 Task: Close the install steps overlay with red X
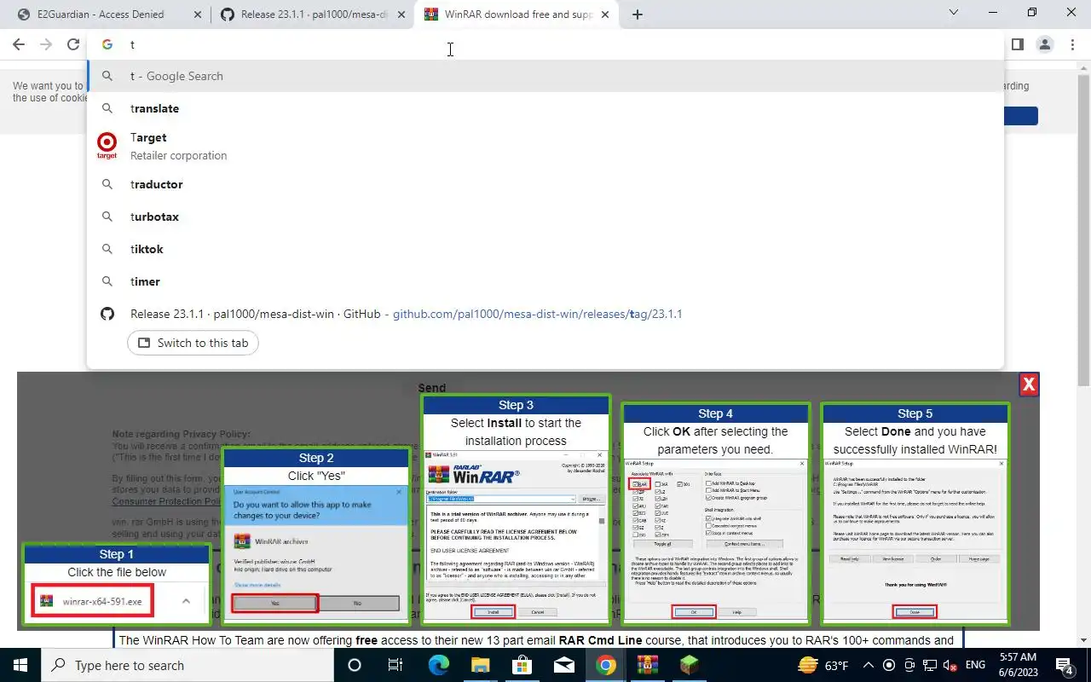[1029, 384]
